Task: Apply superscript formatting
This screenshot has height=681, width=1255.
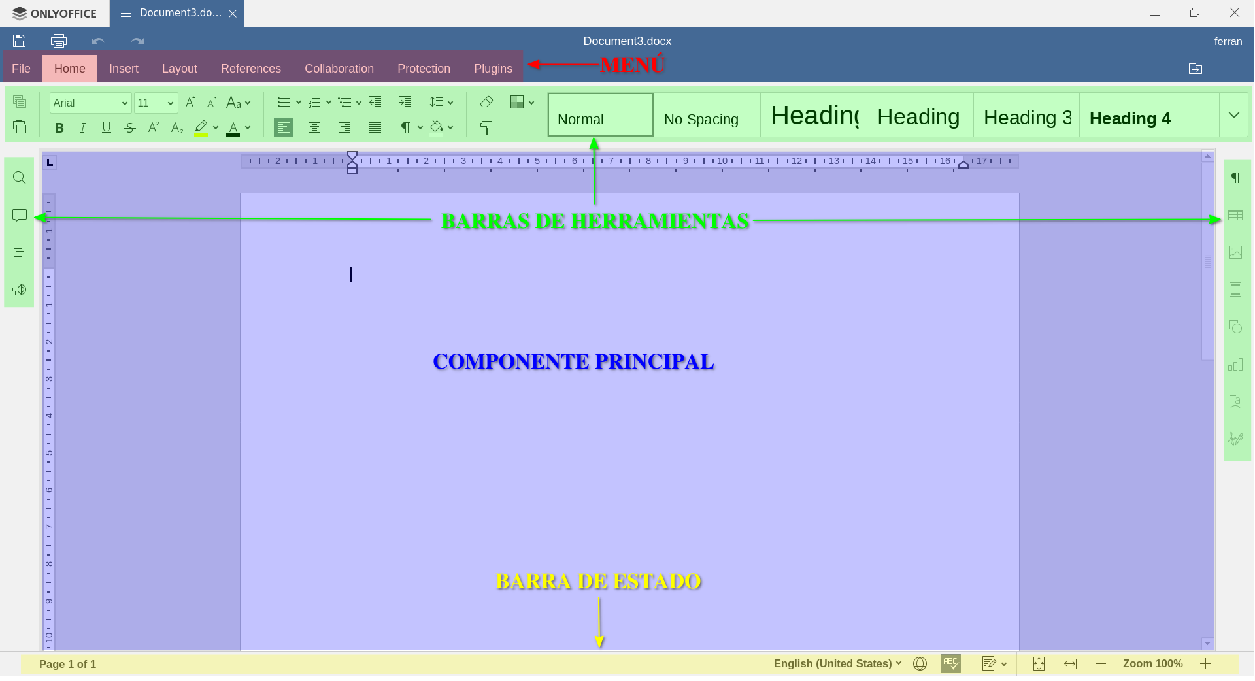Action: pos(154,127)
